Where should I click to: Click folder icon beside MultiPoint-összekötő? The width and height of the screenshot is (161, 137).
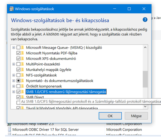pyautogui.click(x=22, y=64)
